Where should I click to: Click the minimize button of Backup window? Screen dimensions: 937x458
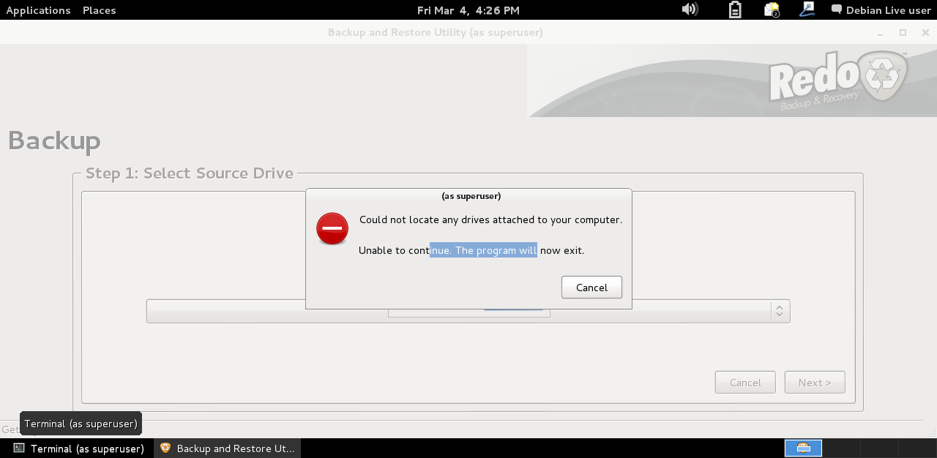pyautogui.click(x=881, y=32)
